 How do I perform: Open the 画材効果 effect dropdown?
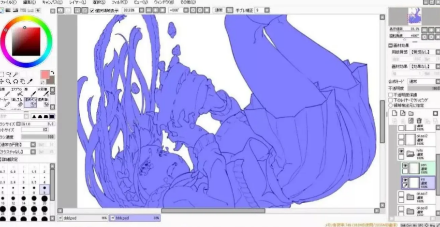click(438, 67)
